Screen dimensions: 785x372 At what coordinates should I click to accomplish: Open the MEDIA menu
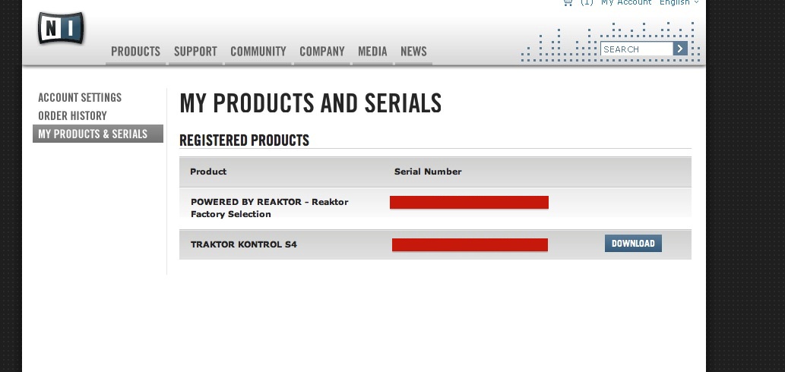tap(372, 52)
